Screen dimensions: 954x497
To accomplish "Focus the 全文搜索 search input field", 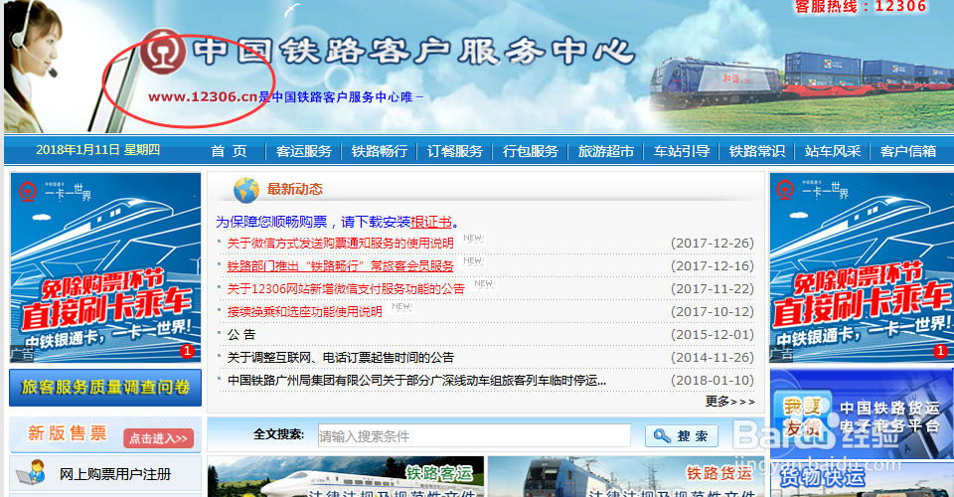I will click(x=474, y=435).
